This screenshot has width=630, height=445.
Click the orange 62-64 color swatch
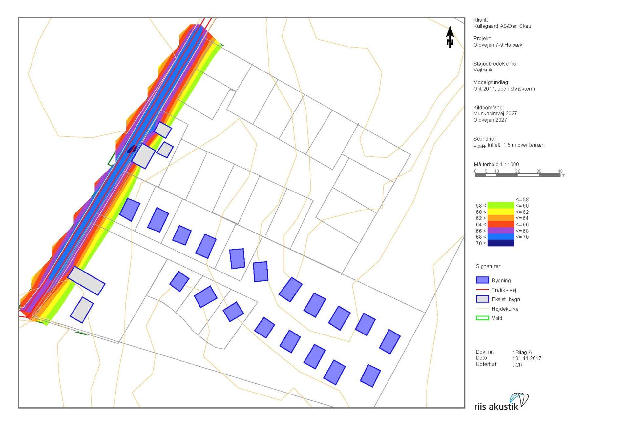pyautogui.click(x=501, y=218)
